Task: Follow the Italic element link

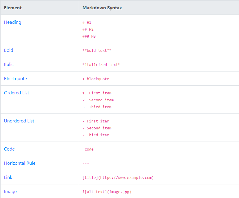Action: 9,65
